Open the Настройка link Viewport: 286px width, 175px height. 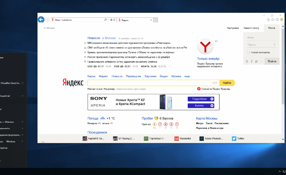point(233,28)
